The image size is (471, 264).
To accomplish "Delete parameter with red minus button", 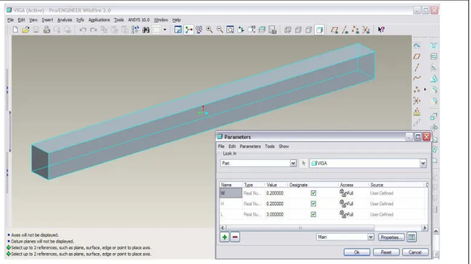I will pyautogui.click(x=235, y=237).
